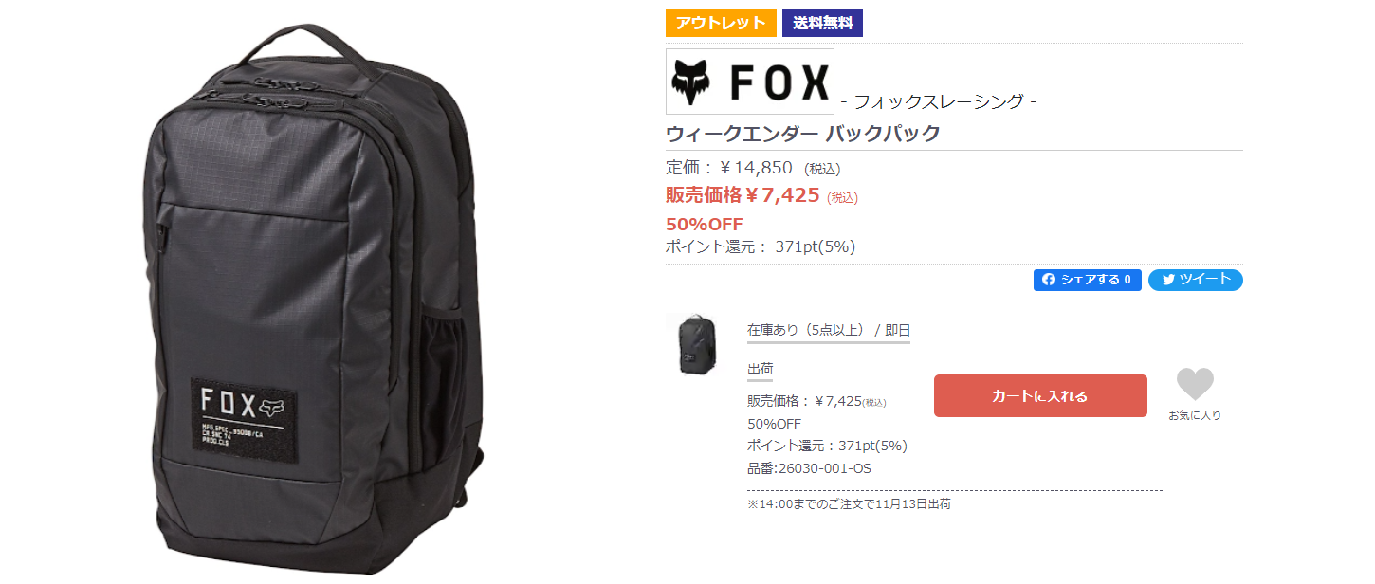Click product title ウィークエンダー バックパック
This screenshot has height=584, width=1375.
(803, 133)
